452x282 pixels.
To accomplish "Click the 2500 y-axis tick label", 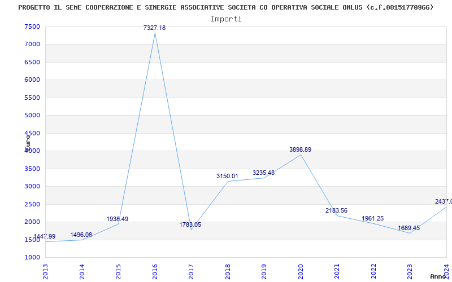I will 32,204.
